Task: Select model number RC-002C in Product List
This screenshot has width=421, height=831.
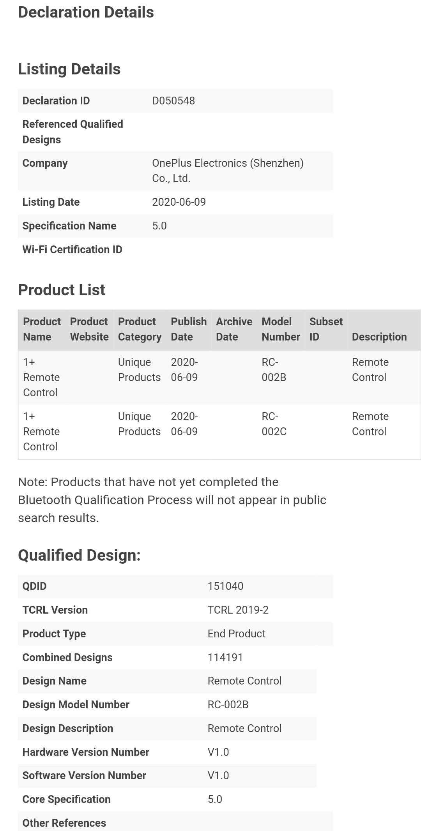Action: coord(274,424)
